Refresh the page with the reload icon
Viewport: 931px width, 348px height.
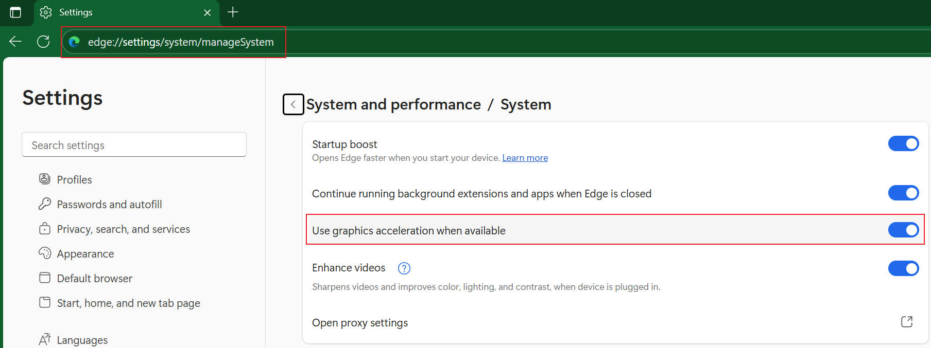[43, 42]
